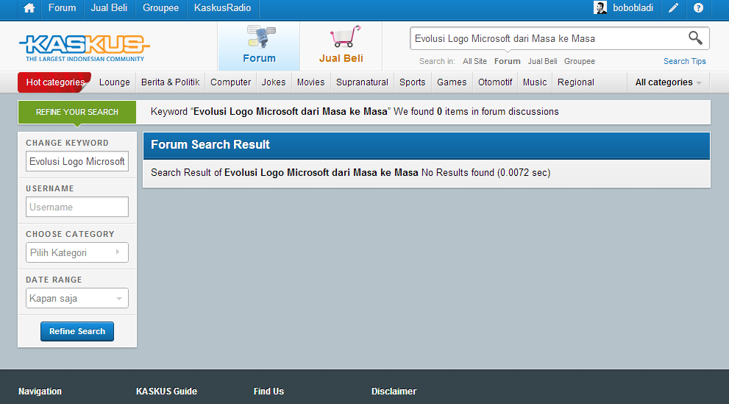Open bobobladi user avatar
The image size is (729, 404).
tap(600, 7)
